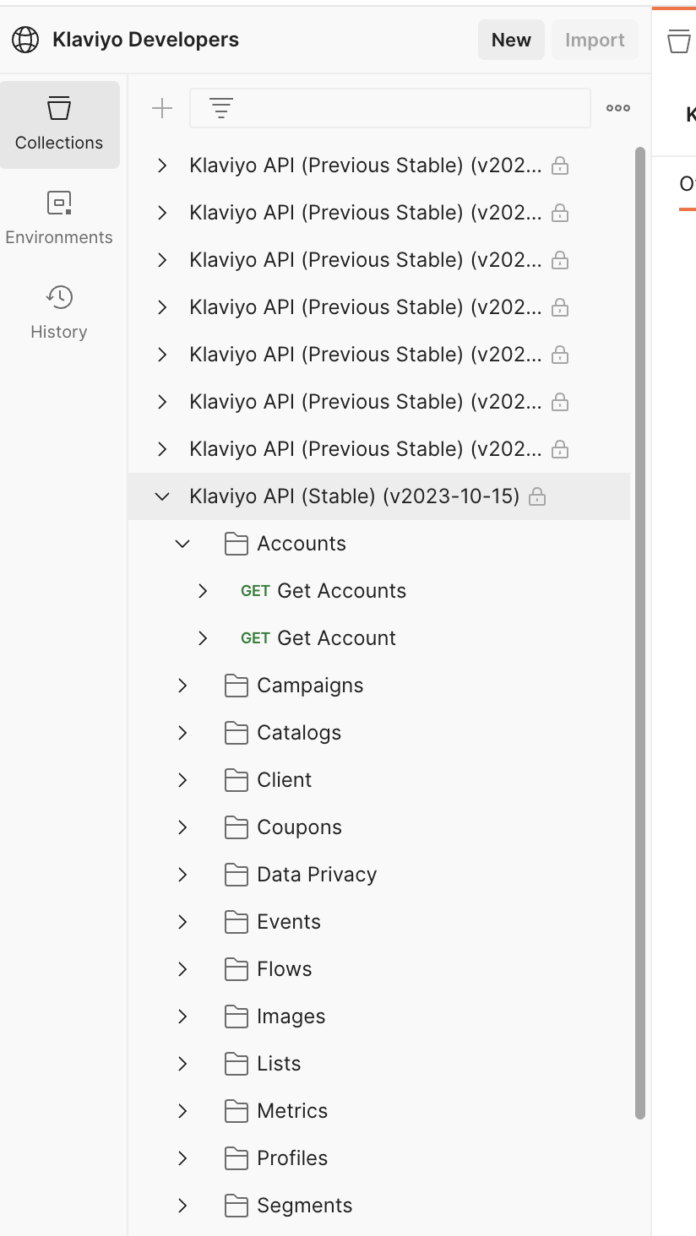Expand the Profiles folder chevron

pyautogui.click(x=182, y=1158)
